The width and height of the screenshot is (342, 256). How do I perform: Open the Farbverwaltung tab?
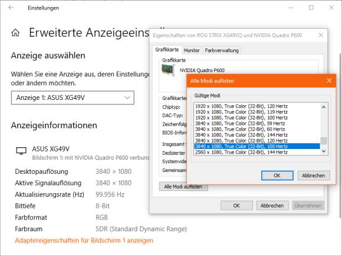pos(222,50)
